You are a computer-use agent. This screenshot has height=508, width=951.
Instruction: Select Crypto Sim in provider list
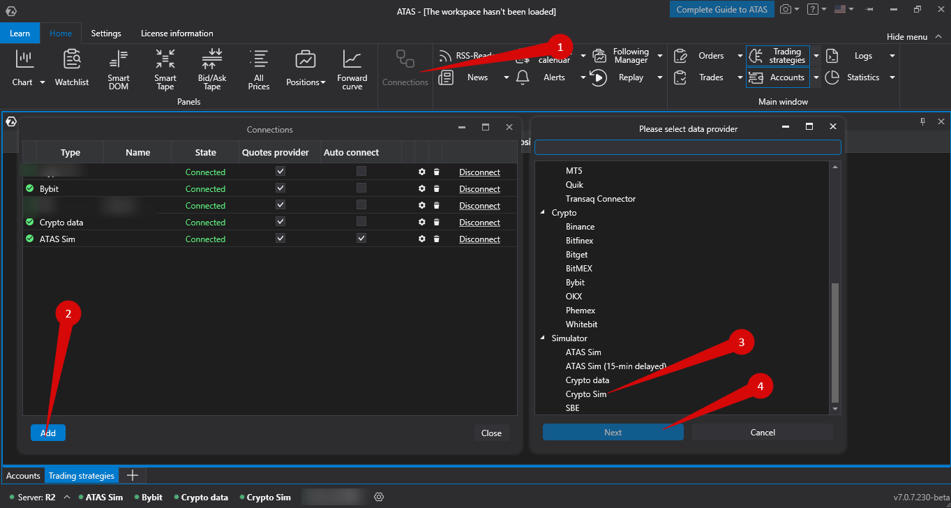[586, 394]
